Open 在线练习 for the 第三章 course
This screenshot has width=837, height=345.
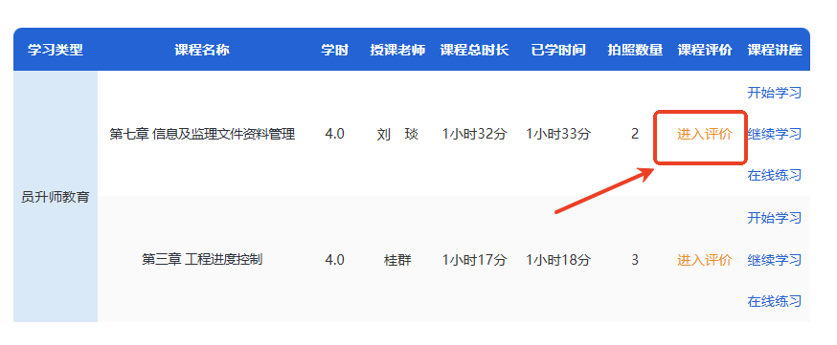click(x=774, y=301)
